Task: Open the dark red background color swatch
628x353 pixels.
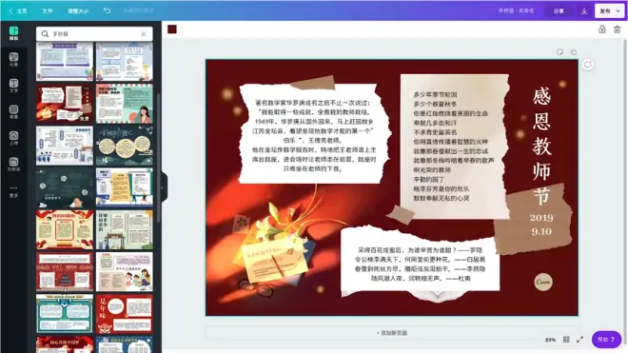Action: click(172, 29)
